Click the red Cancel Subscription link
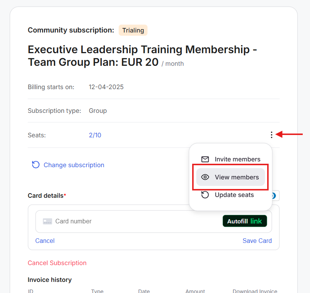The image size is (310, 293). coord(57,263)
